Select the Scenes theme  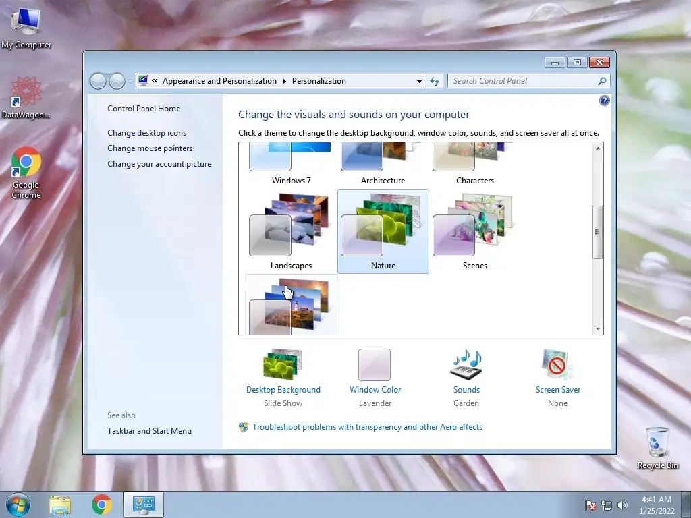pos(474,232)
